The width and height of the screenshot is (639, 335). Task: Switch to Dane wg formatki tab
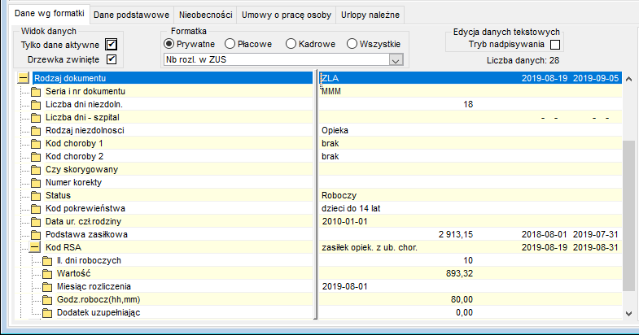pos(50,14)
